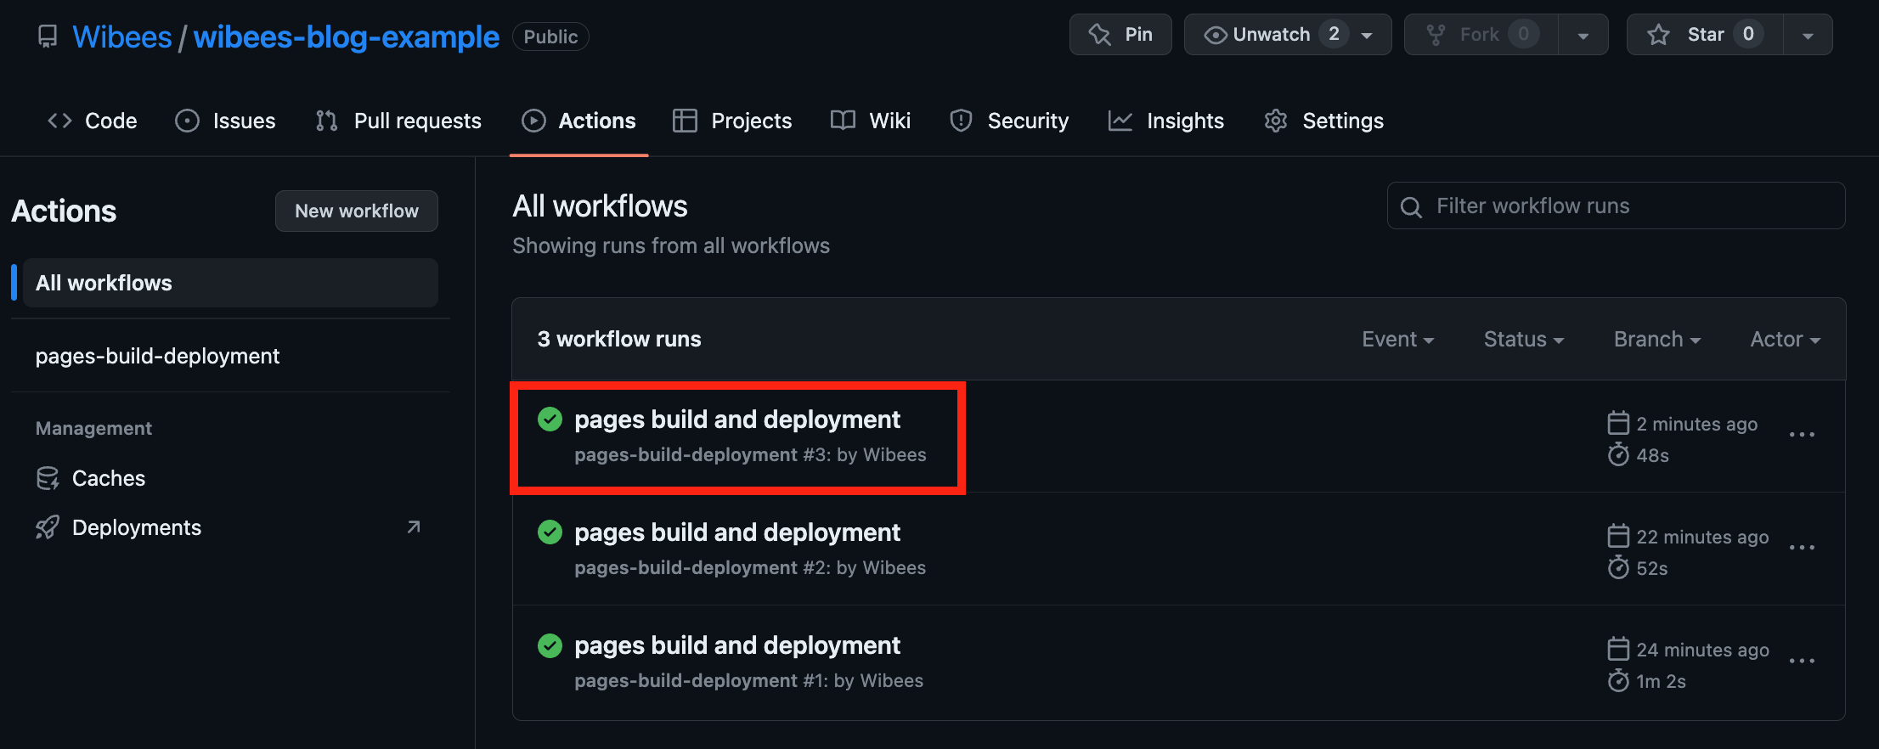The image size is (1879, 749).
Task: Click the stopwatch icon beside 52s
Action: [1618, 567]
